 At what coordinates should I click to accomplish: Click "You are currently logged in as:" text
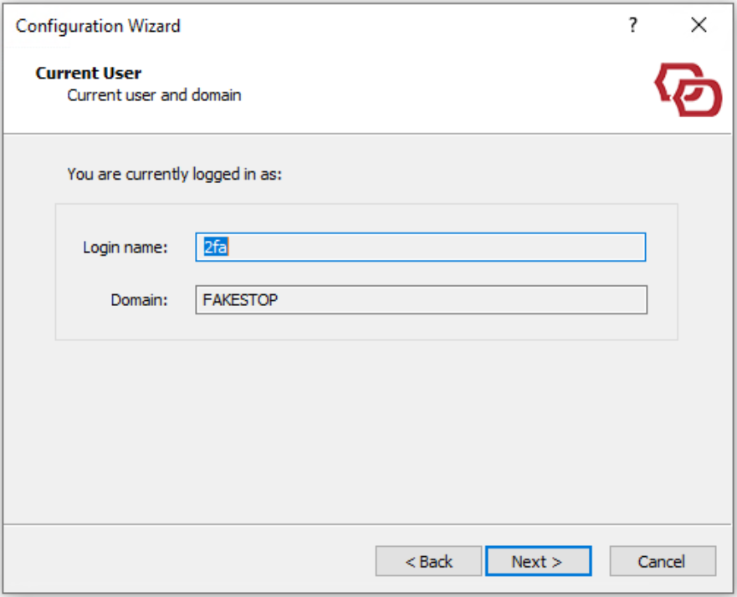[x=174, y=175]
